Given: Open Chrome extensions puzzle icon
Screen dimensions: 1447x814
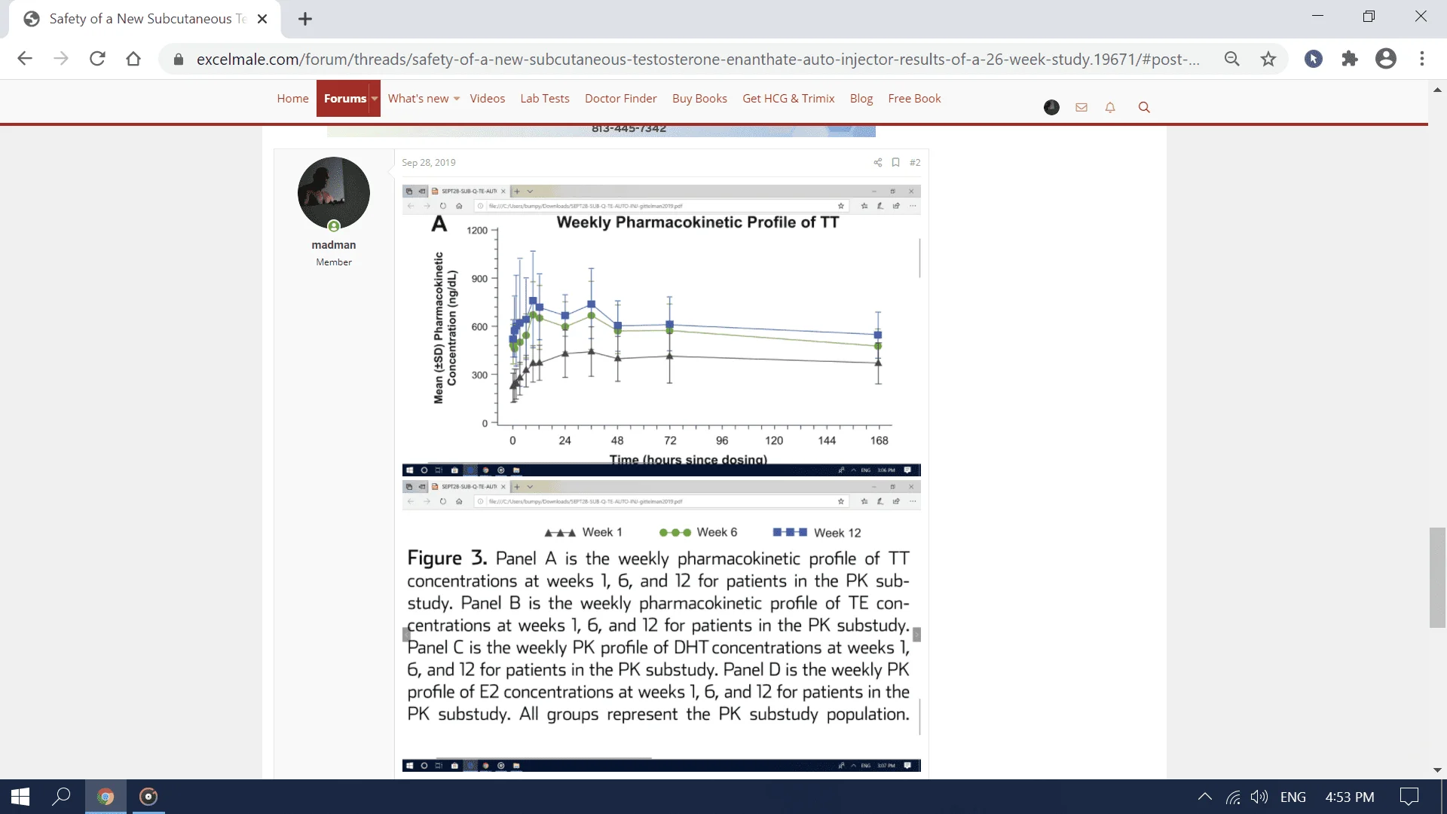Looking at the screenshot, I should click(1350, 59).
